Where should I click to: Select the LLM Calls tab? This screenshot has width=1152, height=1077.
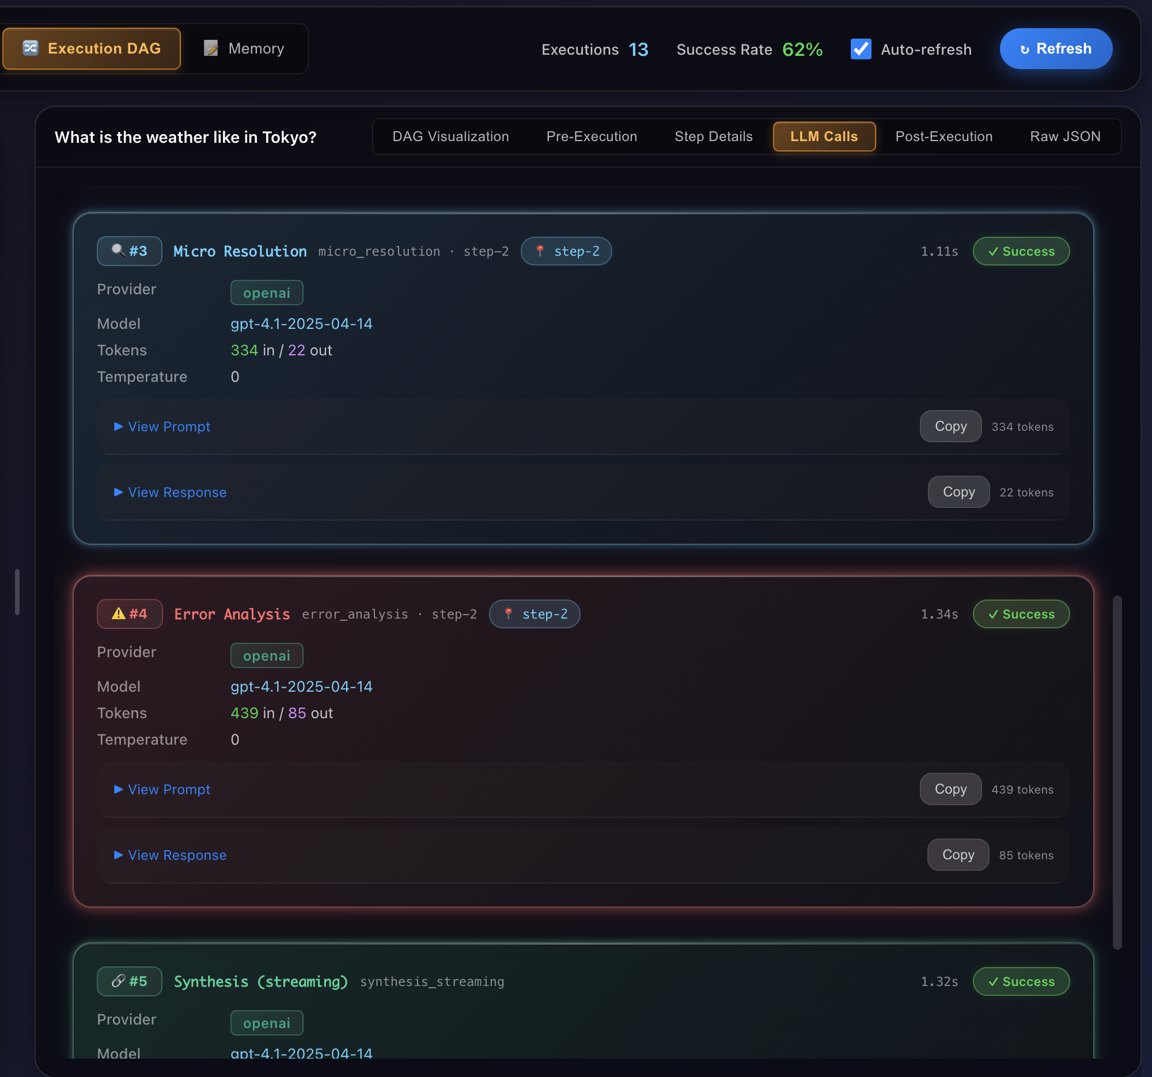(824, 136)
